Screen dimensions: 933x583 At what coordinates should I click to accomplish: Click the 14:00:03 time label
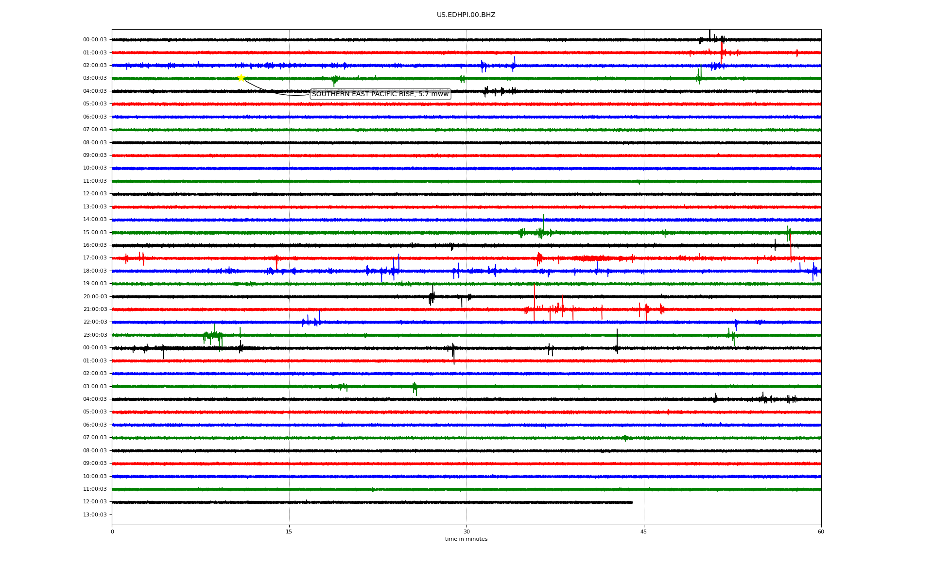click(95, 220)
